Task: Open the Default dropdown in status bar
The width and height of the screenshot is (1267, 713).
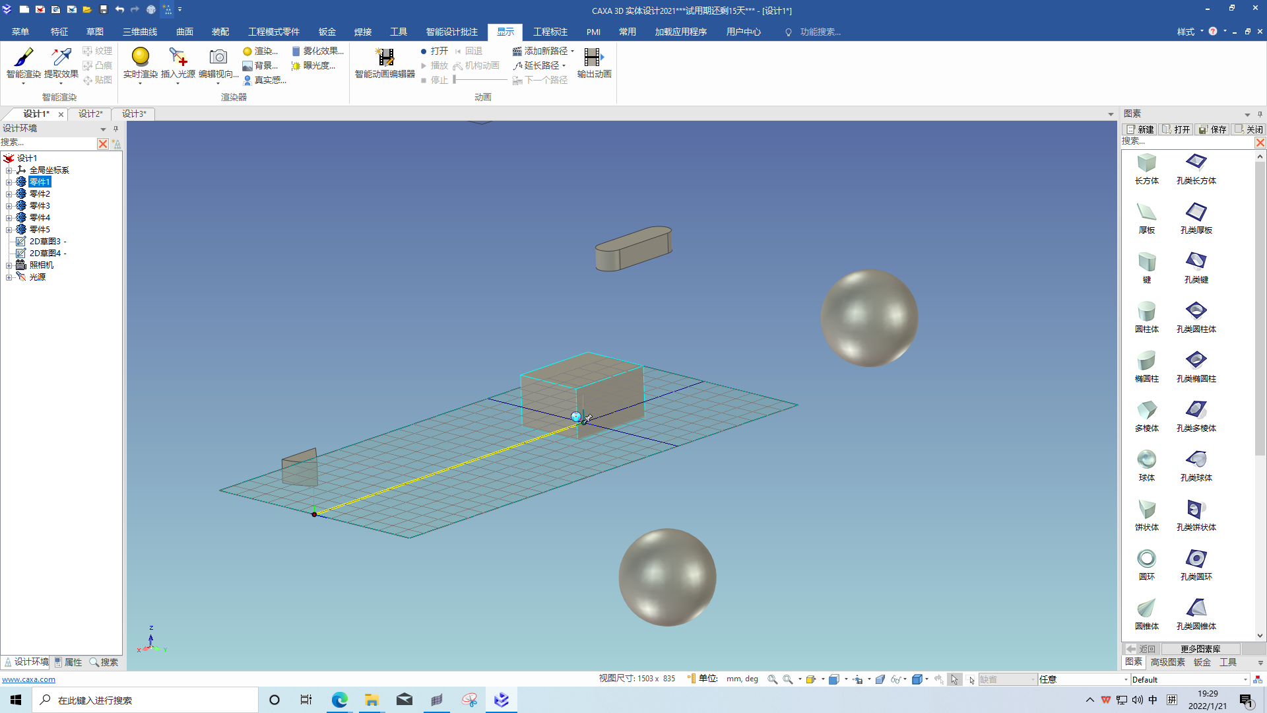Action: click(x=1245, y=679)
